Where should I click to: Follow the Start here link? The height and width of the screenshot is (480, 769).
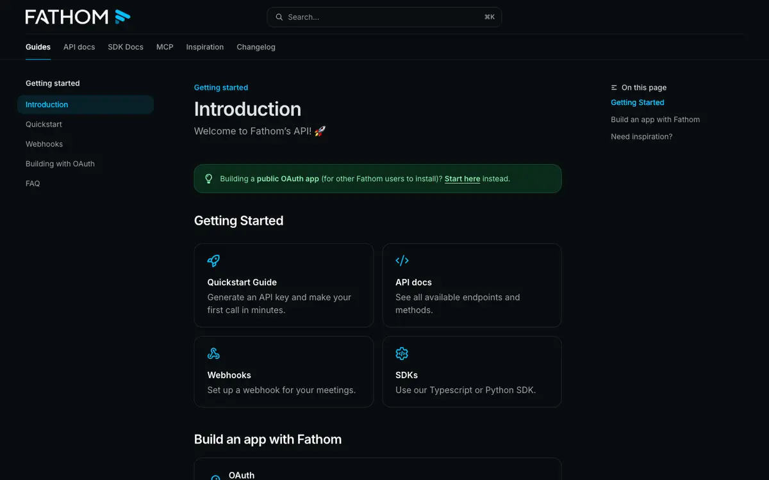(x=462, y=179)
